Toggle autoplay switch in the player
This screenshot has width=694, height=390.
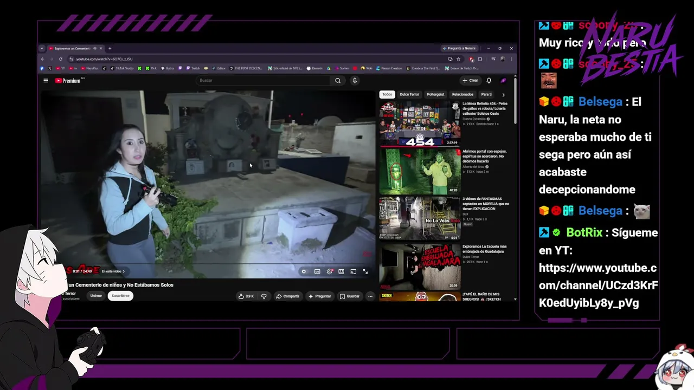pos(304,271)
